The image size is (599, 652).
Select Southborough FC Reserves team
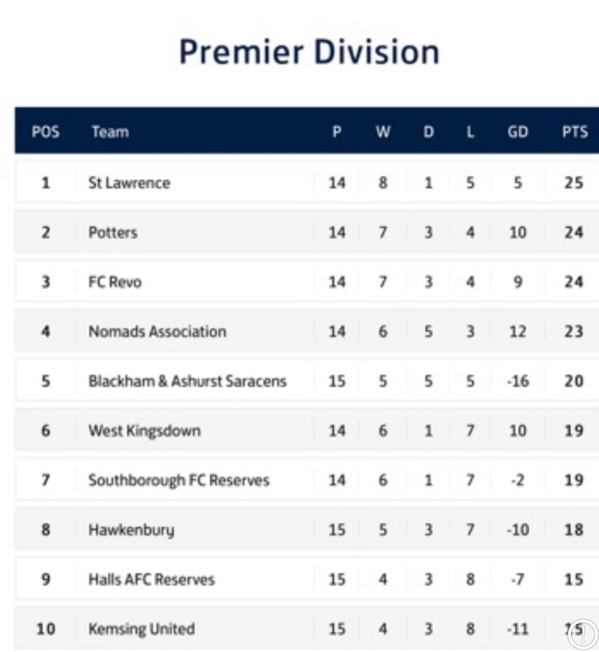click(179, 480)
